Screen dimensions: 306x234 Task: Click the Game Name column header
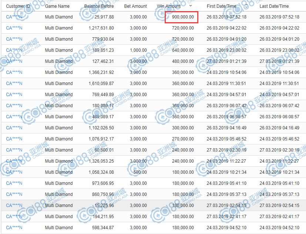click(57, 6)
